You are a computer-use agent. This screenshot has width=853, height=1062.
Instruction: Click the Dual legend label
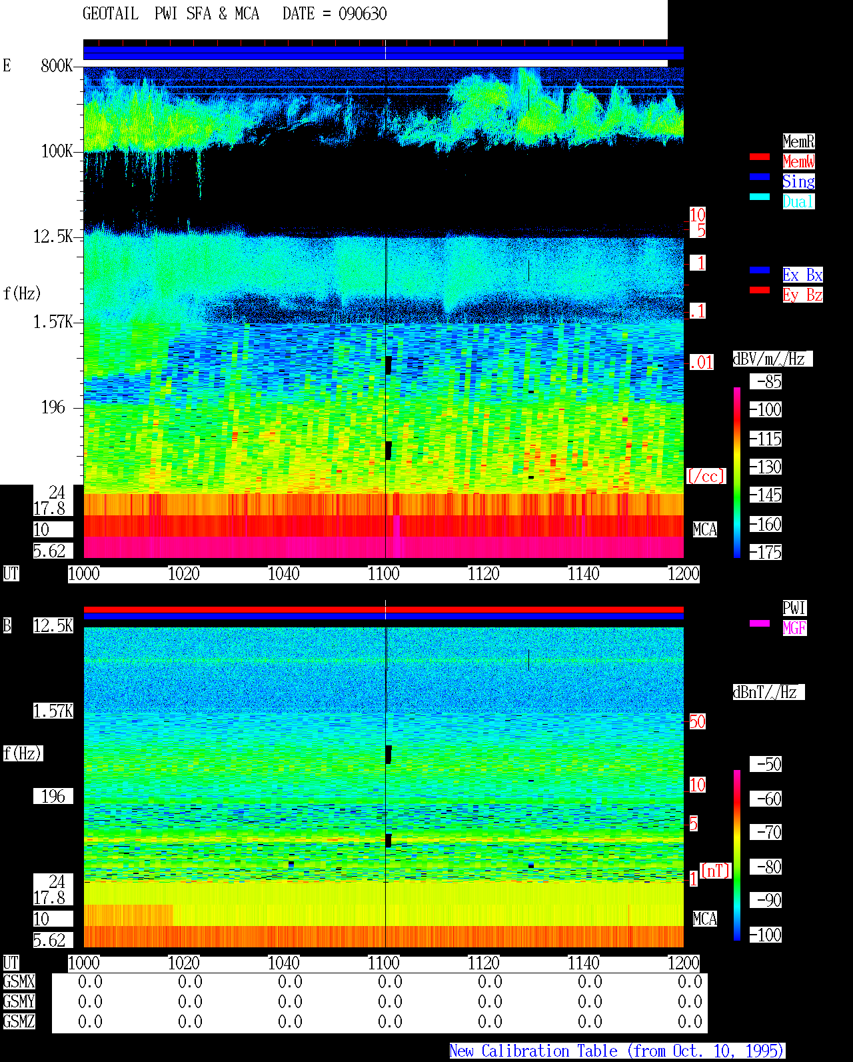(x=798, y=201)
